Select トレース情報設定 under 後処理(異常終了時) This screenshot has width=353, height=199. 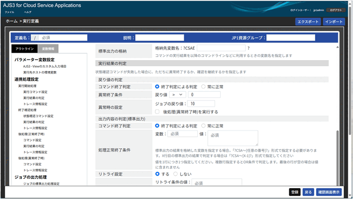(x=35, y=170)
